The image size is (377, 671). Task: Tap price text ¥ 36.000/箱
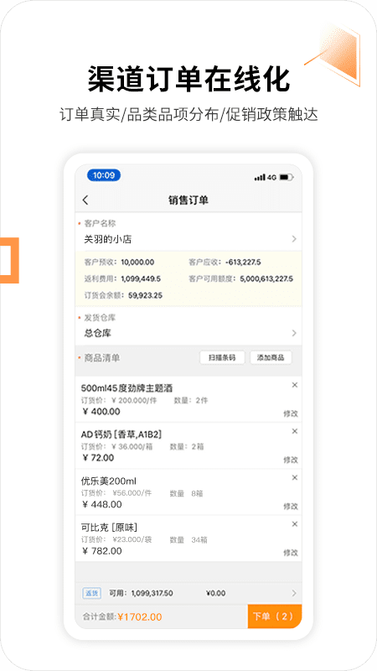pos(132,447)
